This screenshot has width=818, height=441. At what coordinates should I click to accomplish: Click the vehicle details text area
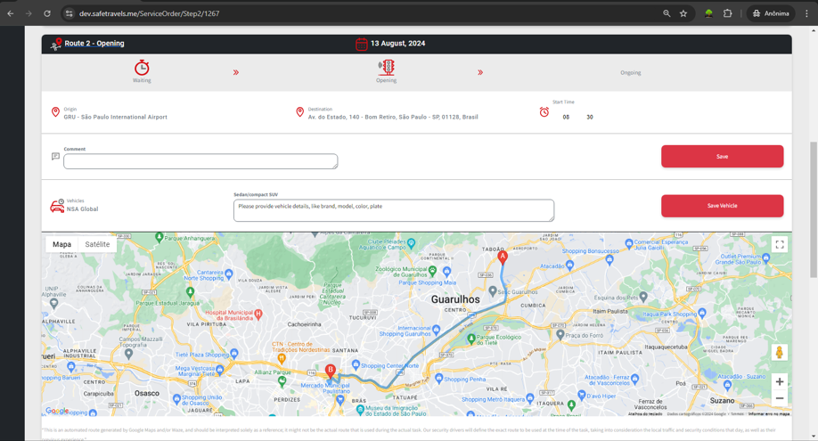point(393,210)
